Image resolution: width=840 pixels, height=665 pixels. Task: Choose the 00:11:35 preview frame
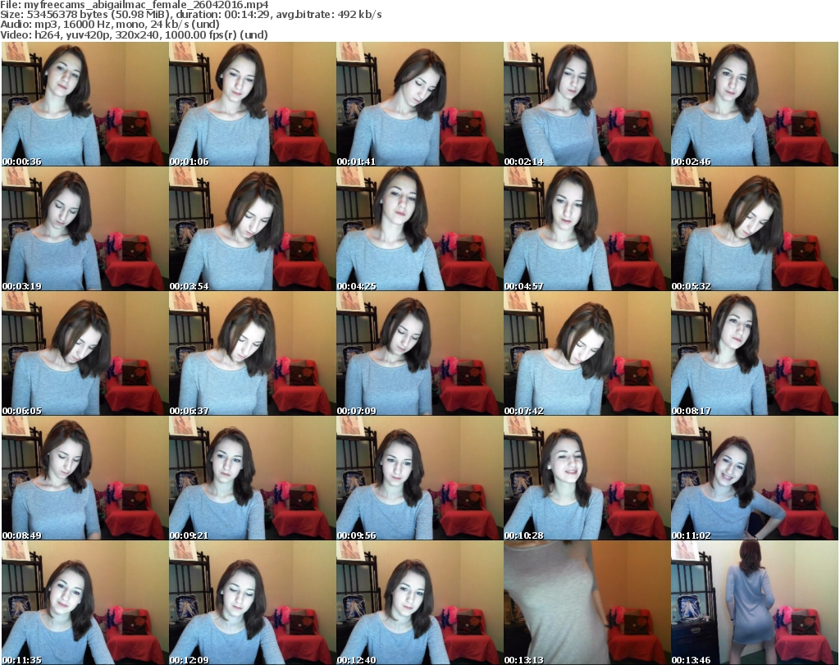point(84,603)
